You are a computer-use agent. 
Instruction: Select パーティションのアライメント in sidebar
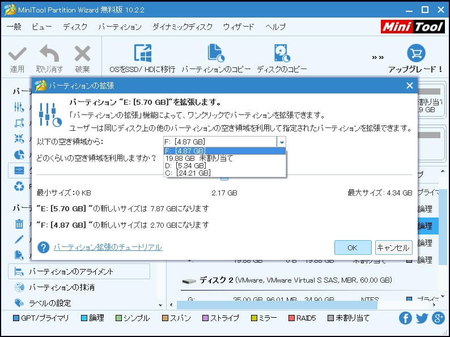[x=79, y=271]
